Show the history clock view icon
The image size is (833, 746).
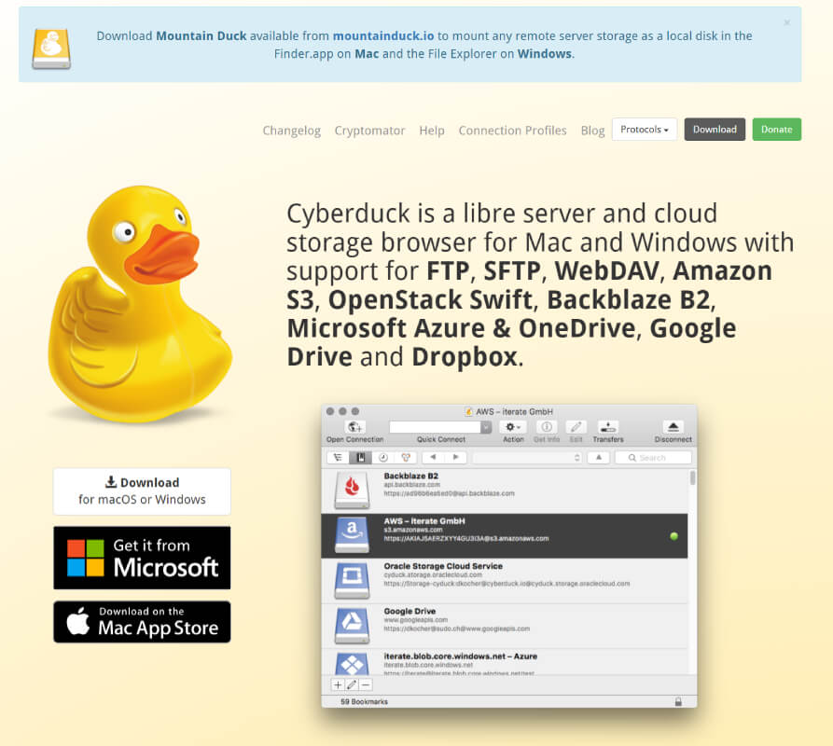383,458
